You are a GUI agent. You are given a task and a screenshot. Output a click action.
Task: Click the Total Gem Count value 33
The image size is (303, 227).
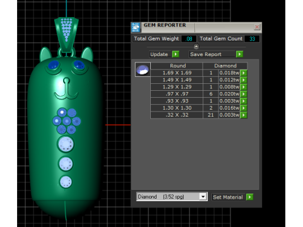252,39
